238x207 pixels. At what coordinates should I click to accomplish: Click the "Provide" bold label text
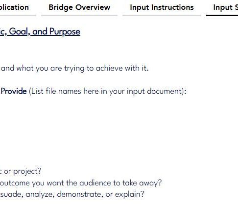(x=14, y=91)
